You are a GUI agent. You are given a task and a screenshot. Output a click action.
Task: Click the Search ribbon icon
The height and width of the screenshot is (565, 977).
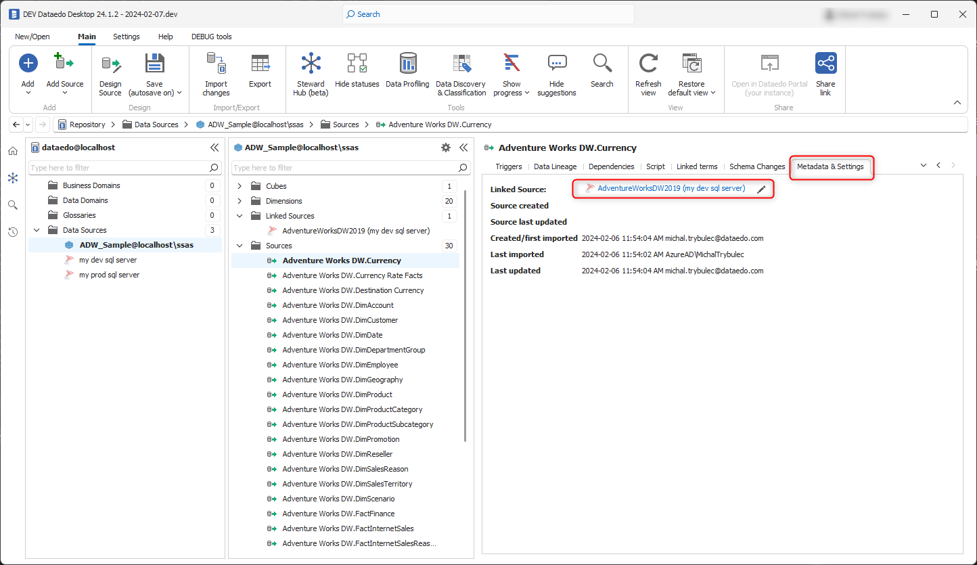click(x=601, y=64)
